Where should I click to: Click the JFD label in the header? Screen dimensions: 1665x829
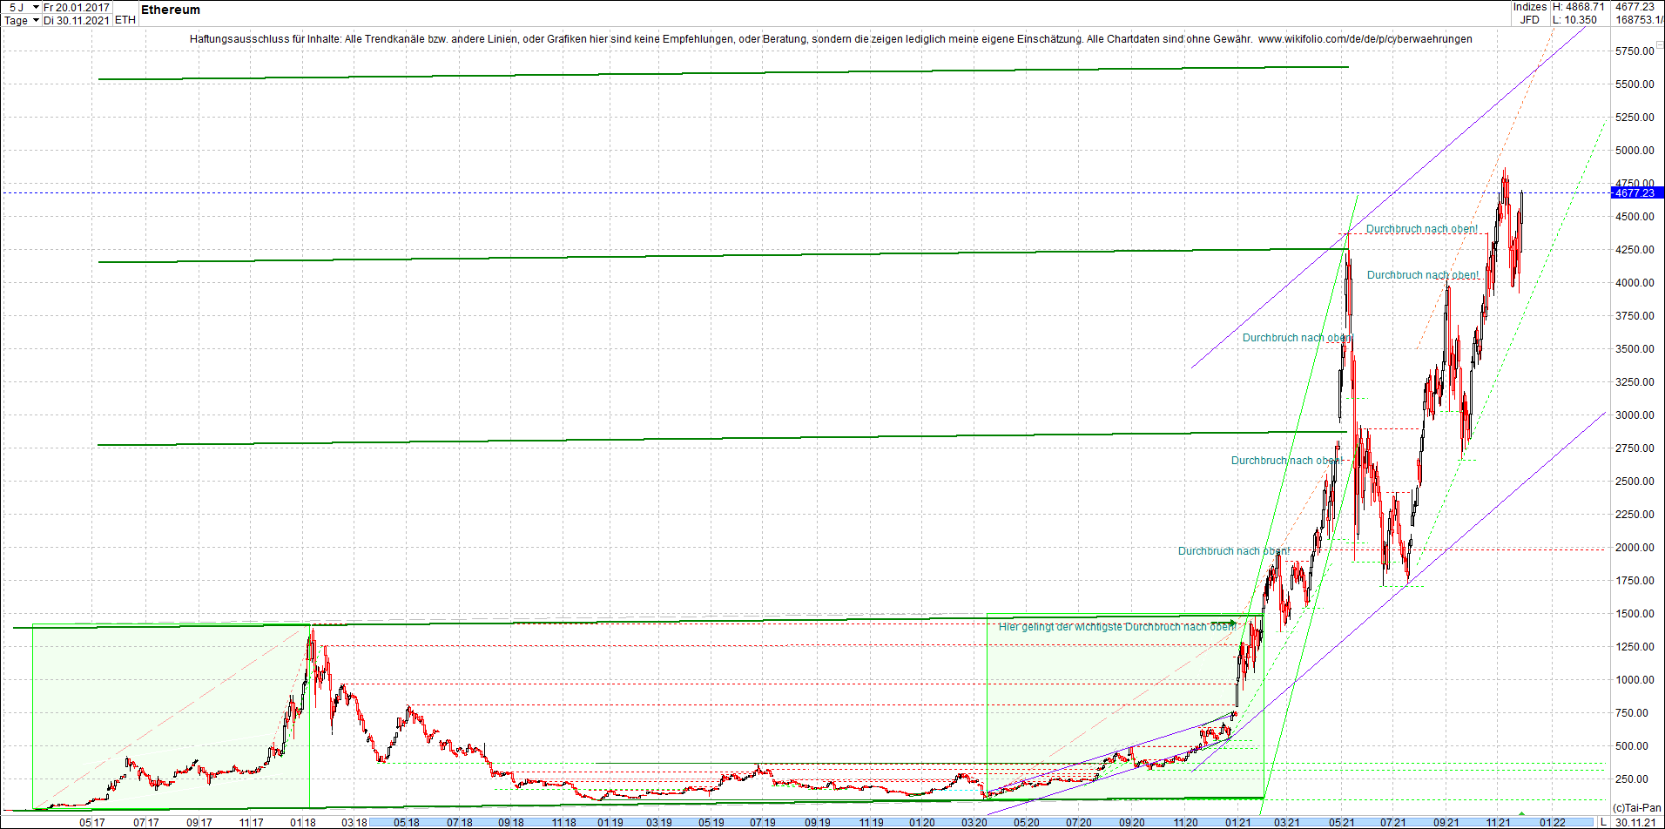coord(1530,20)
